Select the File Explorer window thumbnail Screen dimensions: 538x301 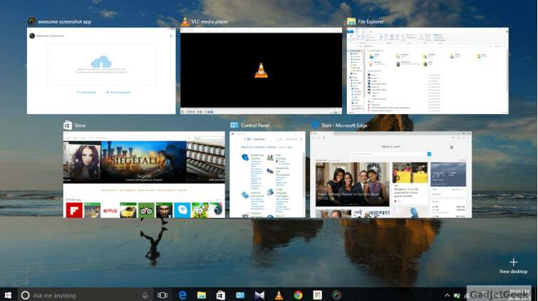tap(428, 71)
